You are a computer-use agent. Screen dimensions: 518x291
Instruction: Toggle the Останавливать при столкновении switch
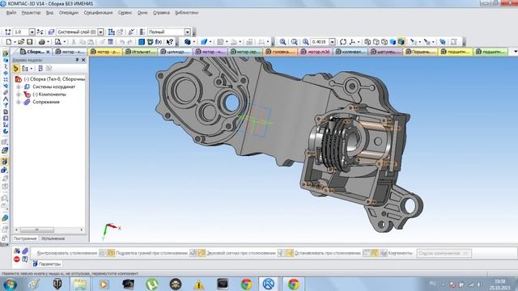371,253
